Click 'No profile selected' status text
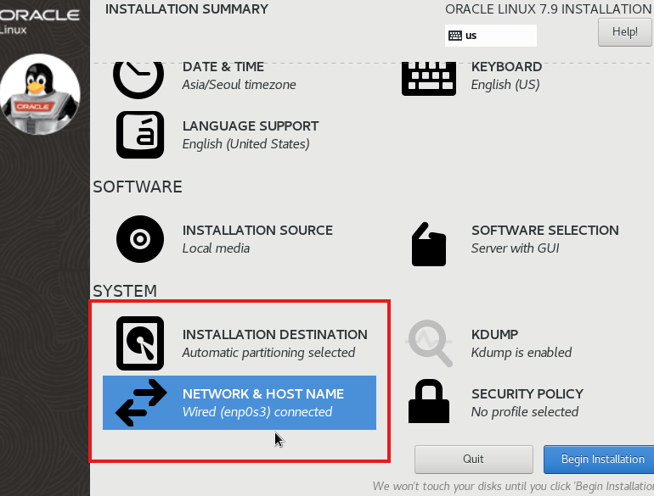The width and height of the screenshot is (654, 496). 525,412
